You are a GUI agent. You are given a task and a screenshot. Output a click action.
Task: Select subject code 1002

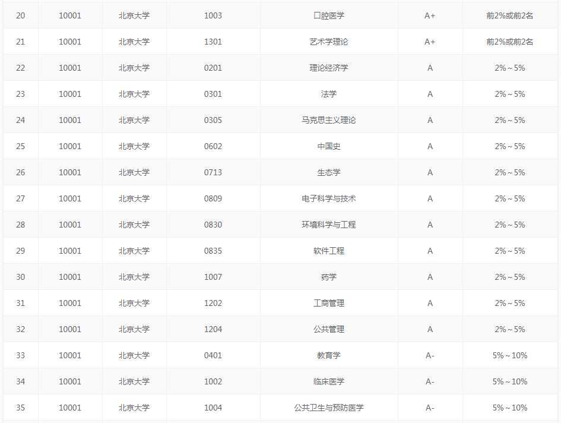pos(213,381)
